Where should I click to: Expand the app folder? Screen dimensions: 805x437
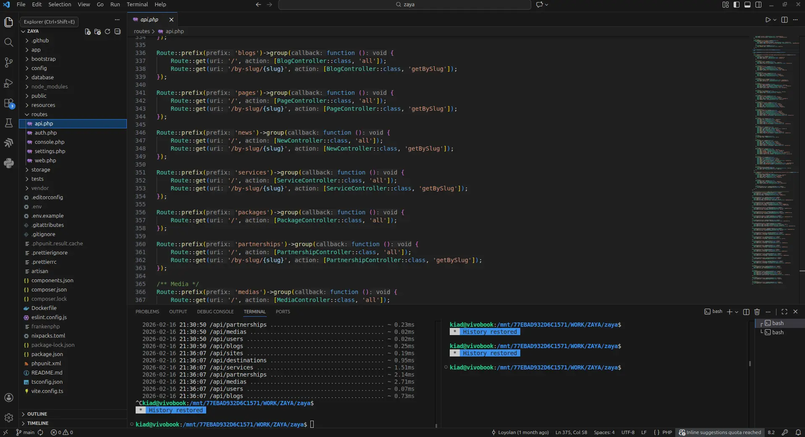pyautogui.click(x=36, y=50)
